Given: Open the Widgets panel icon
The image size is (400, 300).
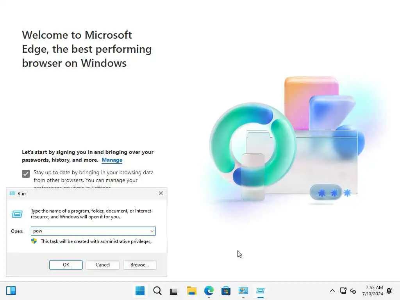Looking at the screenshot, I should tap(11, 291).
